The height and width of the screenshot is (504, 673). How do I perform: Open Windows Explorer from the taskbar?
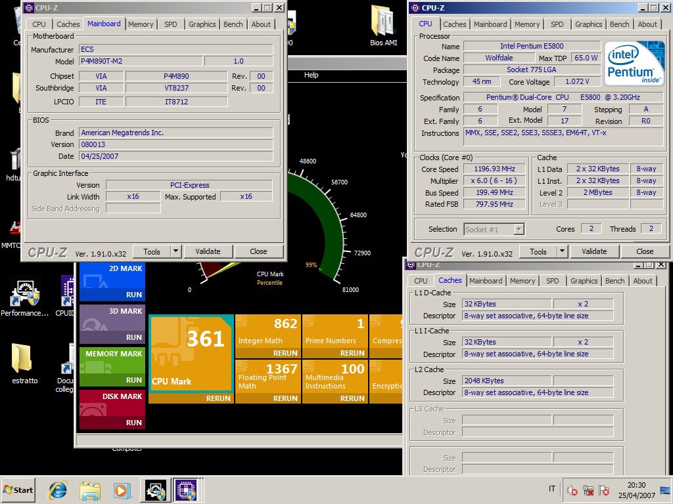coord(90,490)
